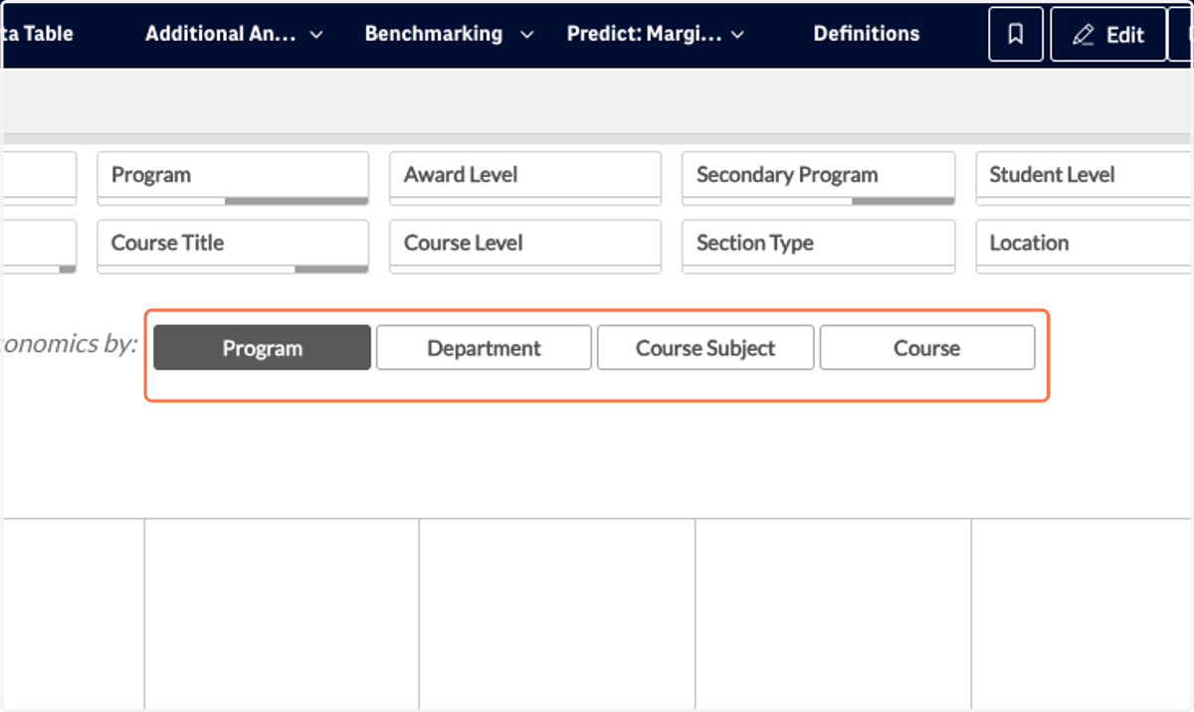Open the Award Level filter
Viewport: 1194px width, 712px height.
click(x=525, y=178)
